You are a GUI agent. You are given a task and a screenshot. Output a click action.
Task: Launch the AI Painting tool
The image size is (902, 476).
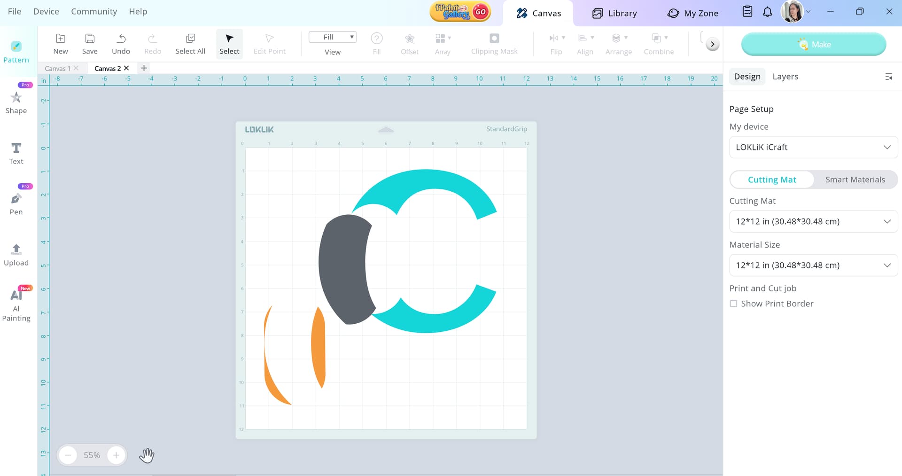[x=16, y=305]
